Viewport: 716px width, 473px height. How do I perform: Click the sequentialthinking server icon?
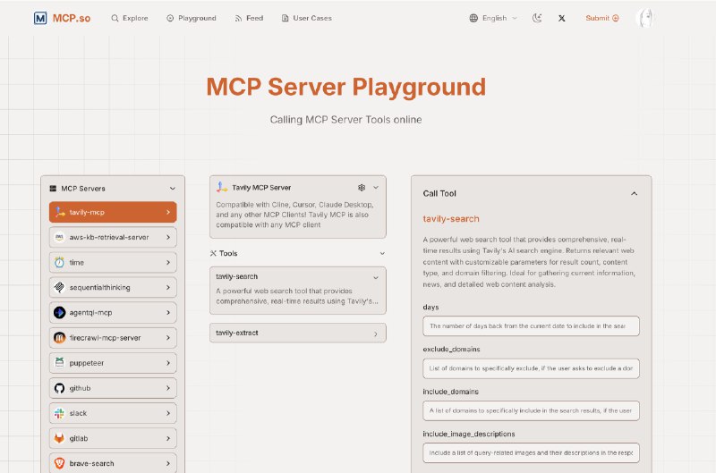coord(59,287)
